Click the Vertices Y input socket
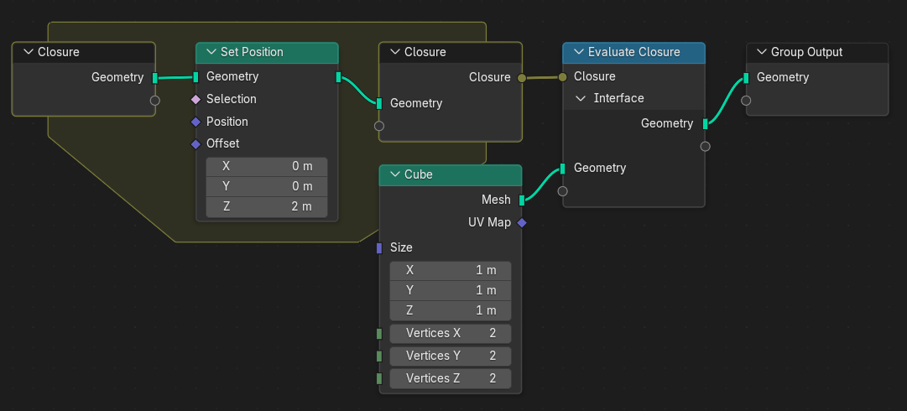907x411 pixels. (x=379, y=356)
